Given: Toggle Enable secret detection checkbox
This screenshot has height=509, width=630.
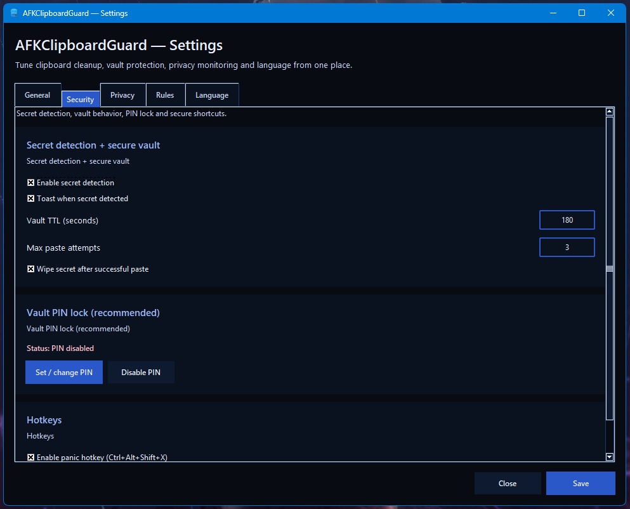Looking at the screenshot, I should [31, 183].
